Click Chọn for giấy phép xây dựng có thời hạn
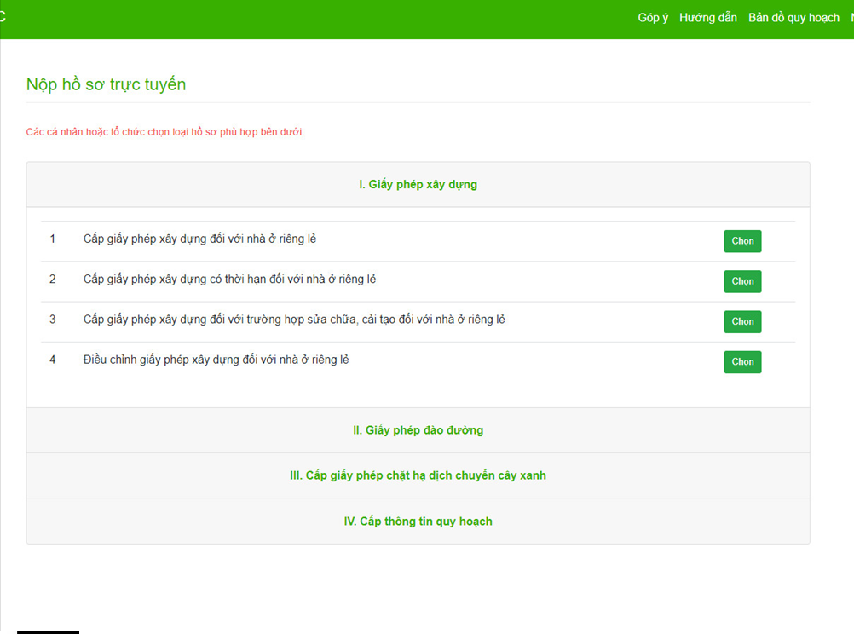 pyautogui.click(x=742, y=281)
